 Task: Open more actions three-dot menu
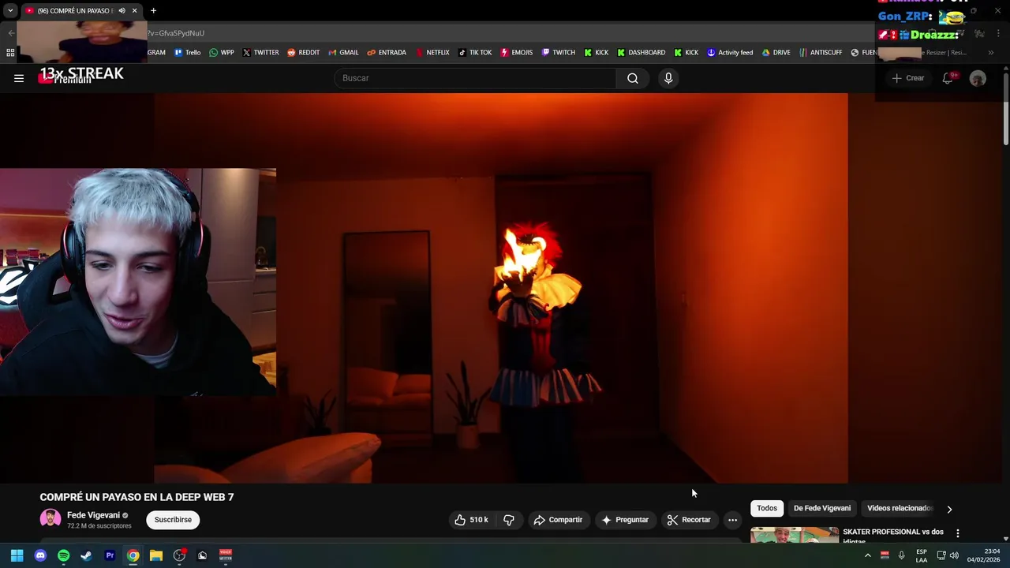tap(732, 520)
